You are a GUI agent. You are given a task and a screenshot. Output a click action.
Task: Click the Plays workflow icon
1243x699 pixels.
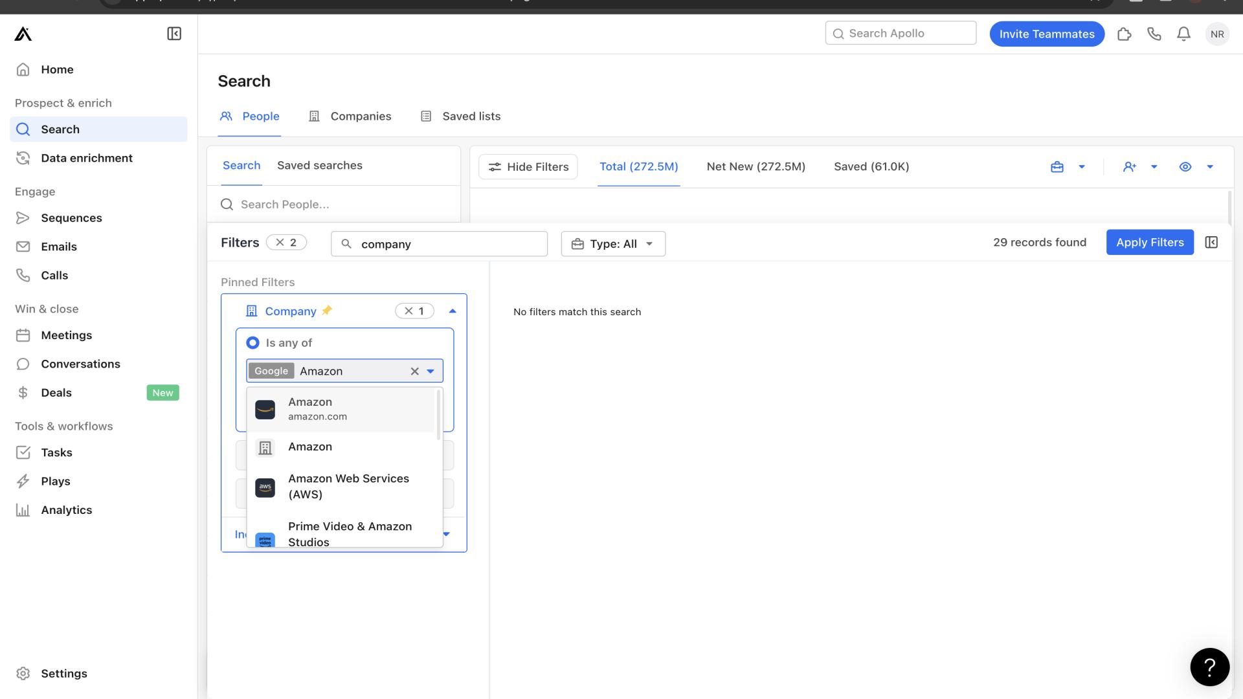coord(23,480)
